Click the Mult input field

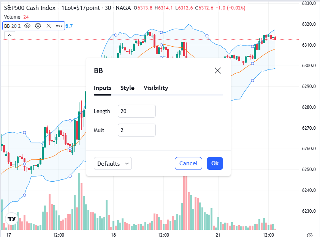(x=136, y=130)
